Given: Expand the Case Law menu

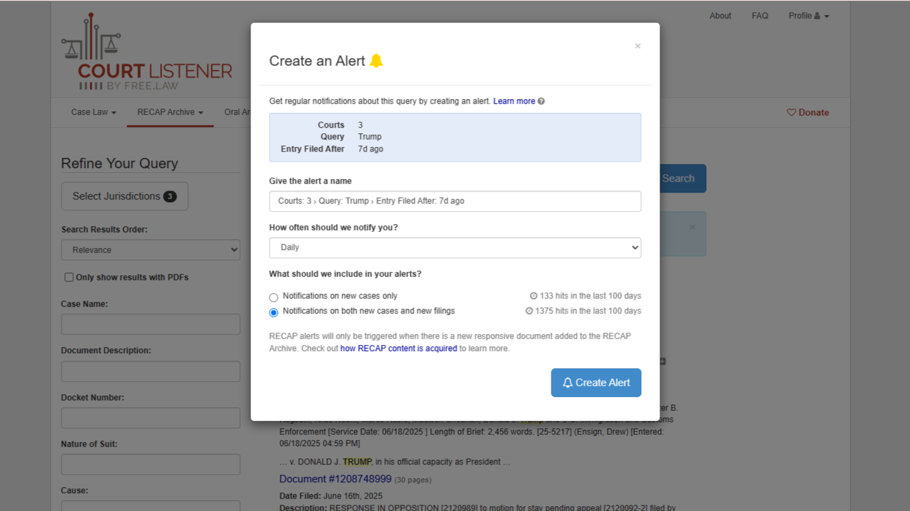Looking at the screenshot, I should point(94,112).
